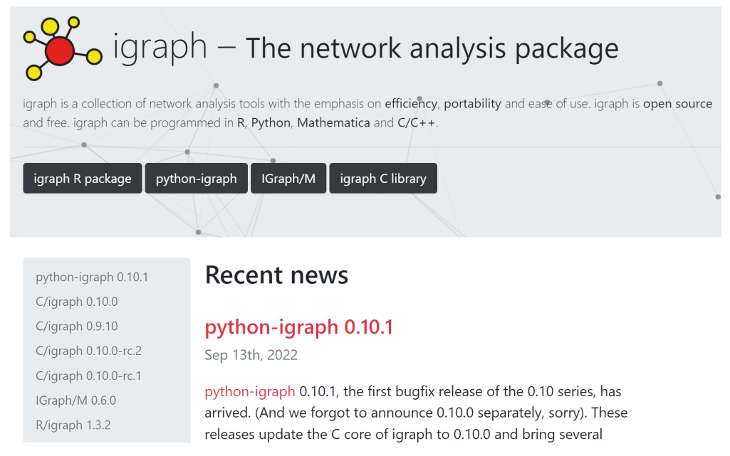This screenshot has width=730, height=456.
Task: Click the python-igraph link in article text
Action: click(x=249, y=391)
